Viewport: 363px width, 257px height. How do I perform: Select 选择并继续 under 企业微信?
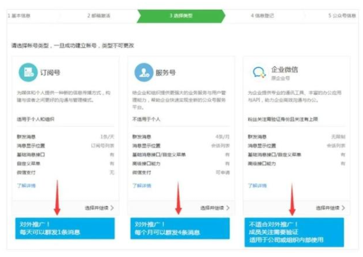328,208
